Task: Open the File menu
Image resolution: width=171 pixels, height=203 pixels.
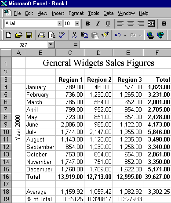Action: (x=17, y=13)
